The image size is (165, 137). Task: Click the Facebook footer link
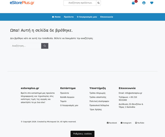pos(112,123)
